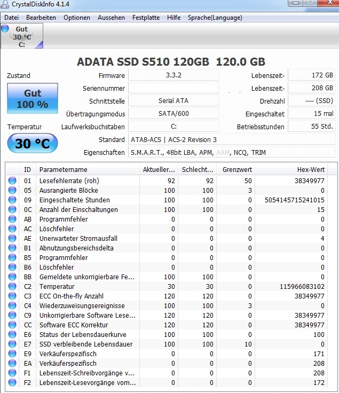The image size is (339, 393).
Task: Click status icon of SSD verbleibende Lebensdauer row
Action: click(x=12, y=344)
